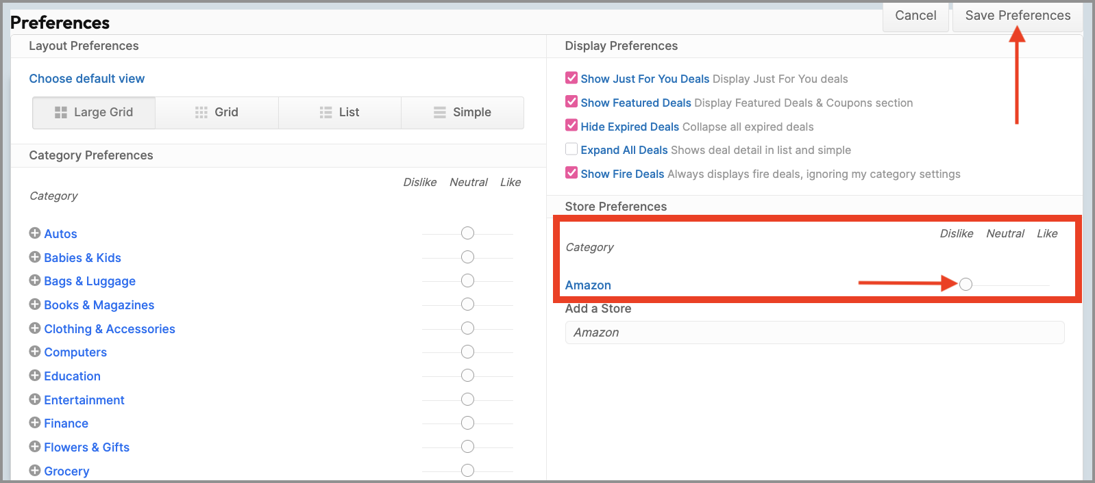Open Clothing & Accessories category link
Image resolution: width=1095 pixels, height=483 pixels.
[x=110, y=329]
